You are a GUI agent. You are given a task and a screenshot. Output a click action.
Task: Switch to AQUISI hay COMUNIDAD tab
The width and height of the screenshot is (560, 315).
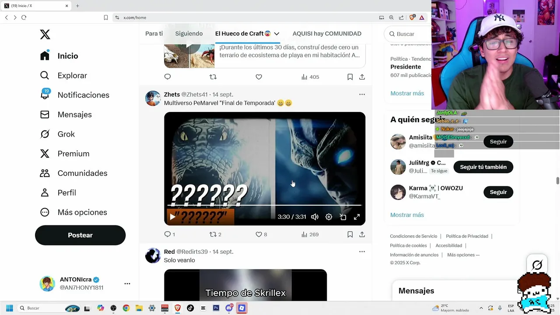click(x=327, y=34)
